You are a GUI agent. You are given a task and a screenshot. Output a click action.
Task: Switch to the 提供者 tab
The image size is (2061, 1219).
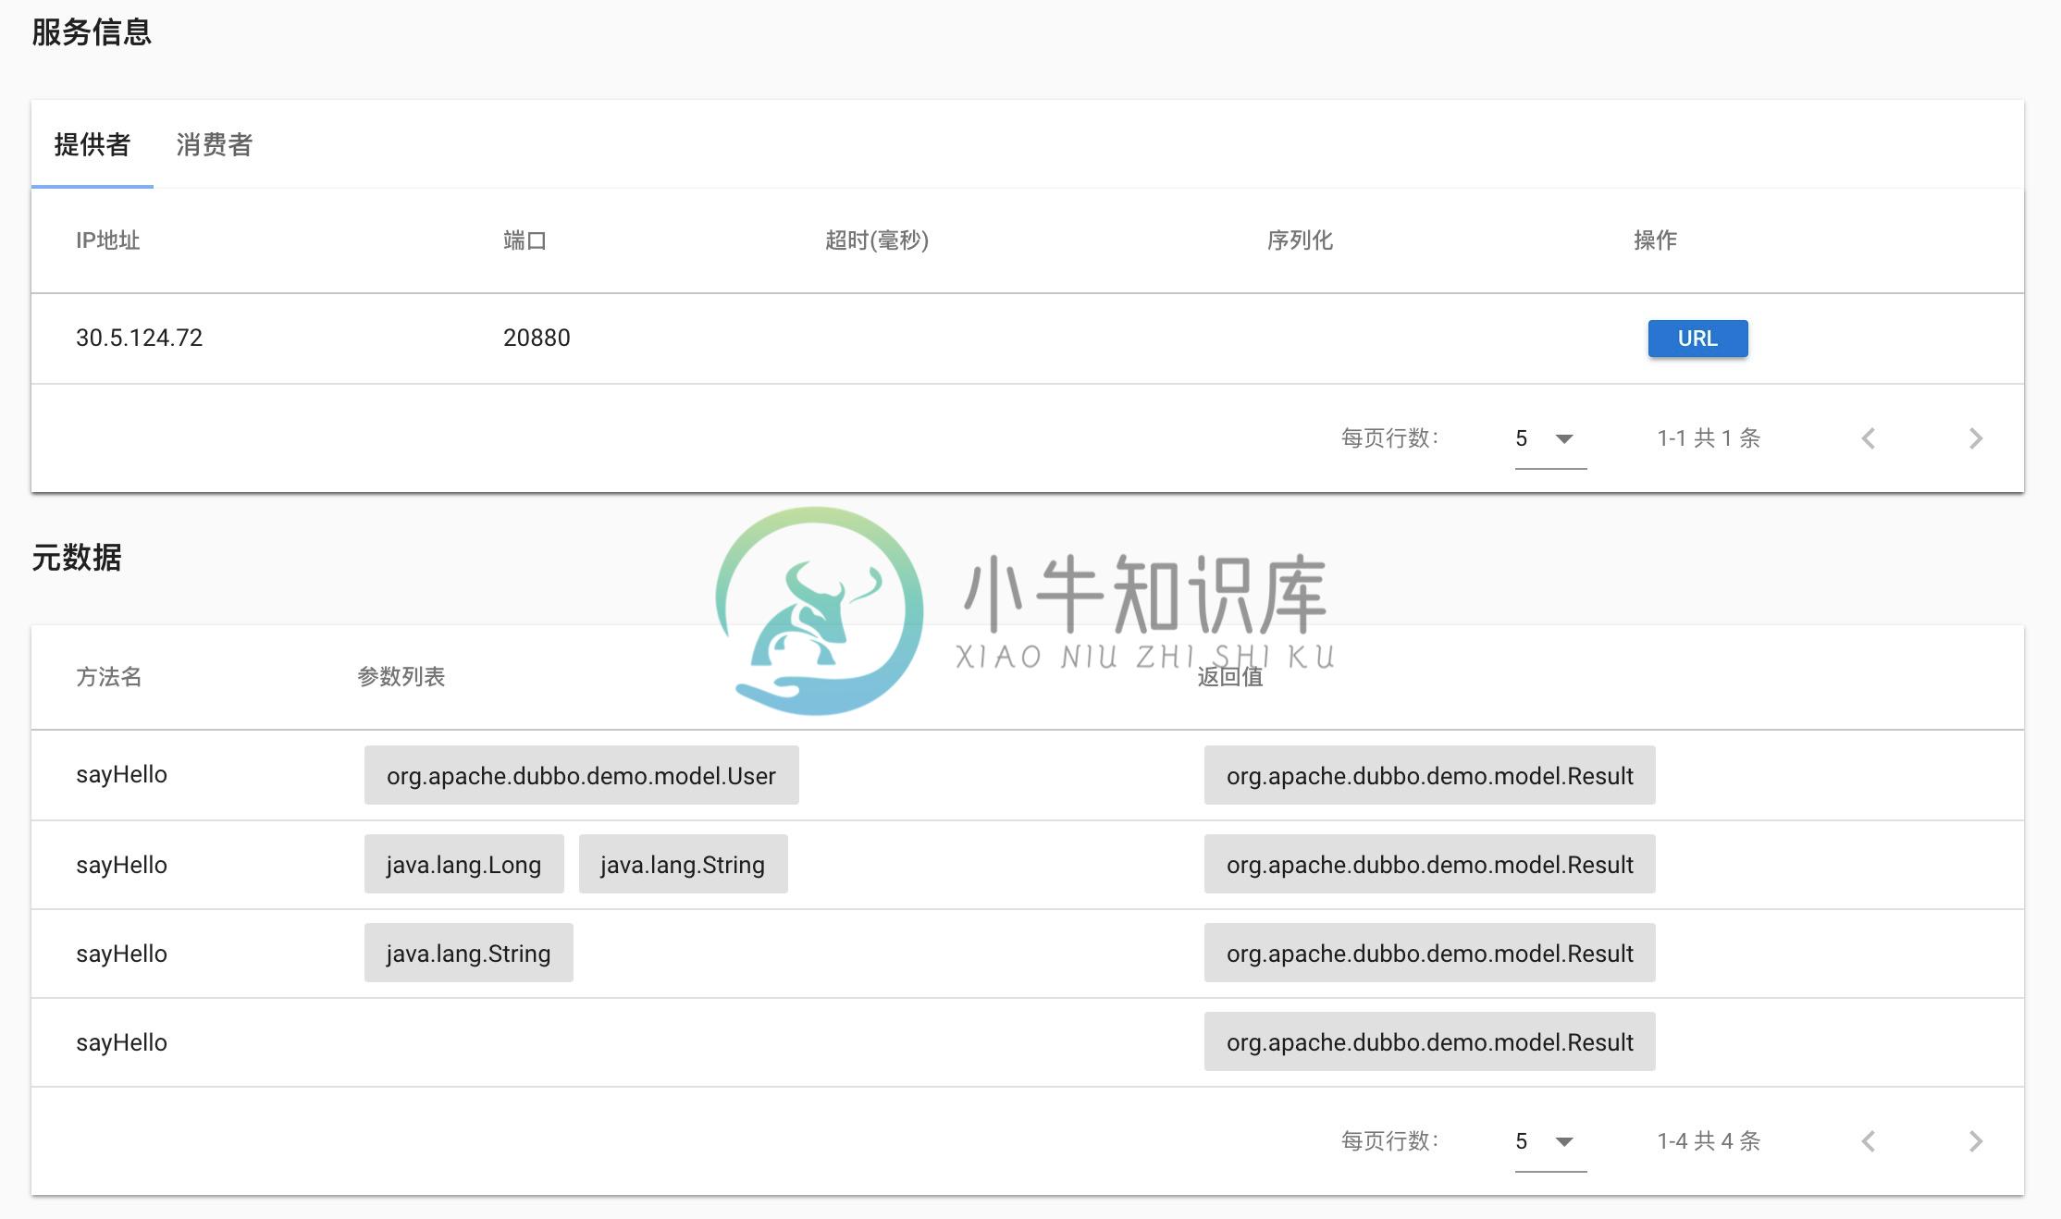click(93, 144)
